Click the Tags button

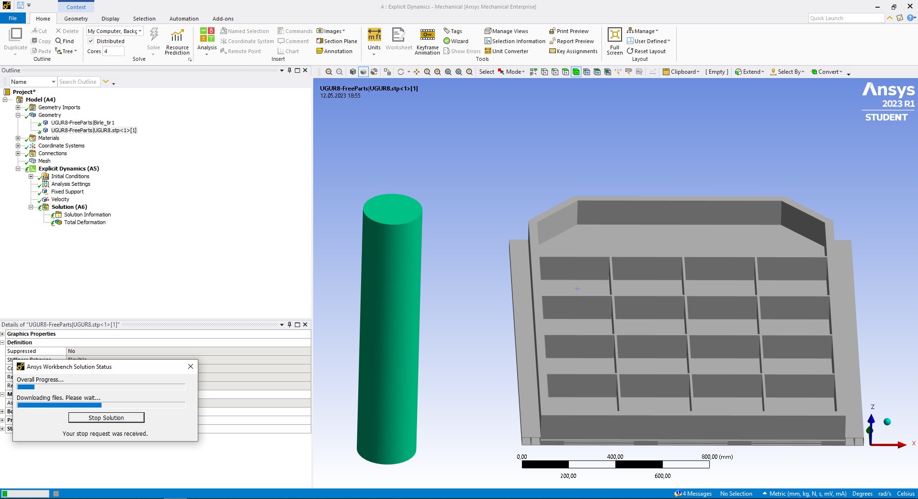click(x=453, y=31)
